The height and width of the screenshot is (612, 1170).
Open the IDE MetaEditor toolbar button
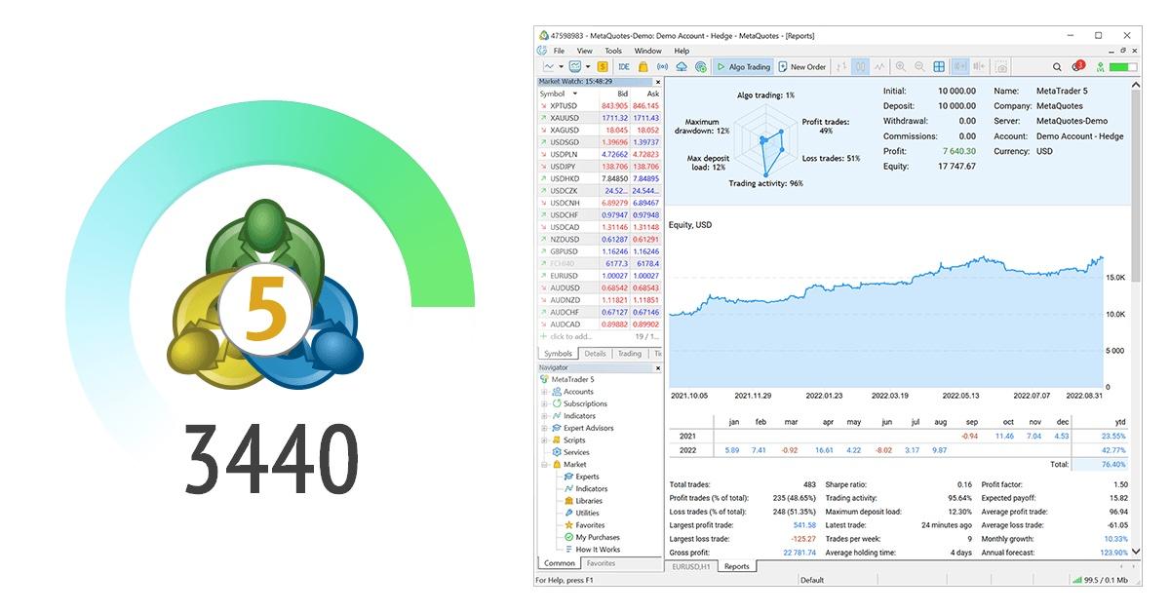click(x=624, y=67)
